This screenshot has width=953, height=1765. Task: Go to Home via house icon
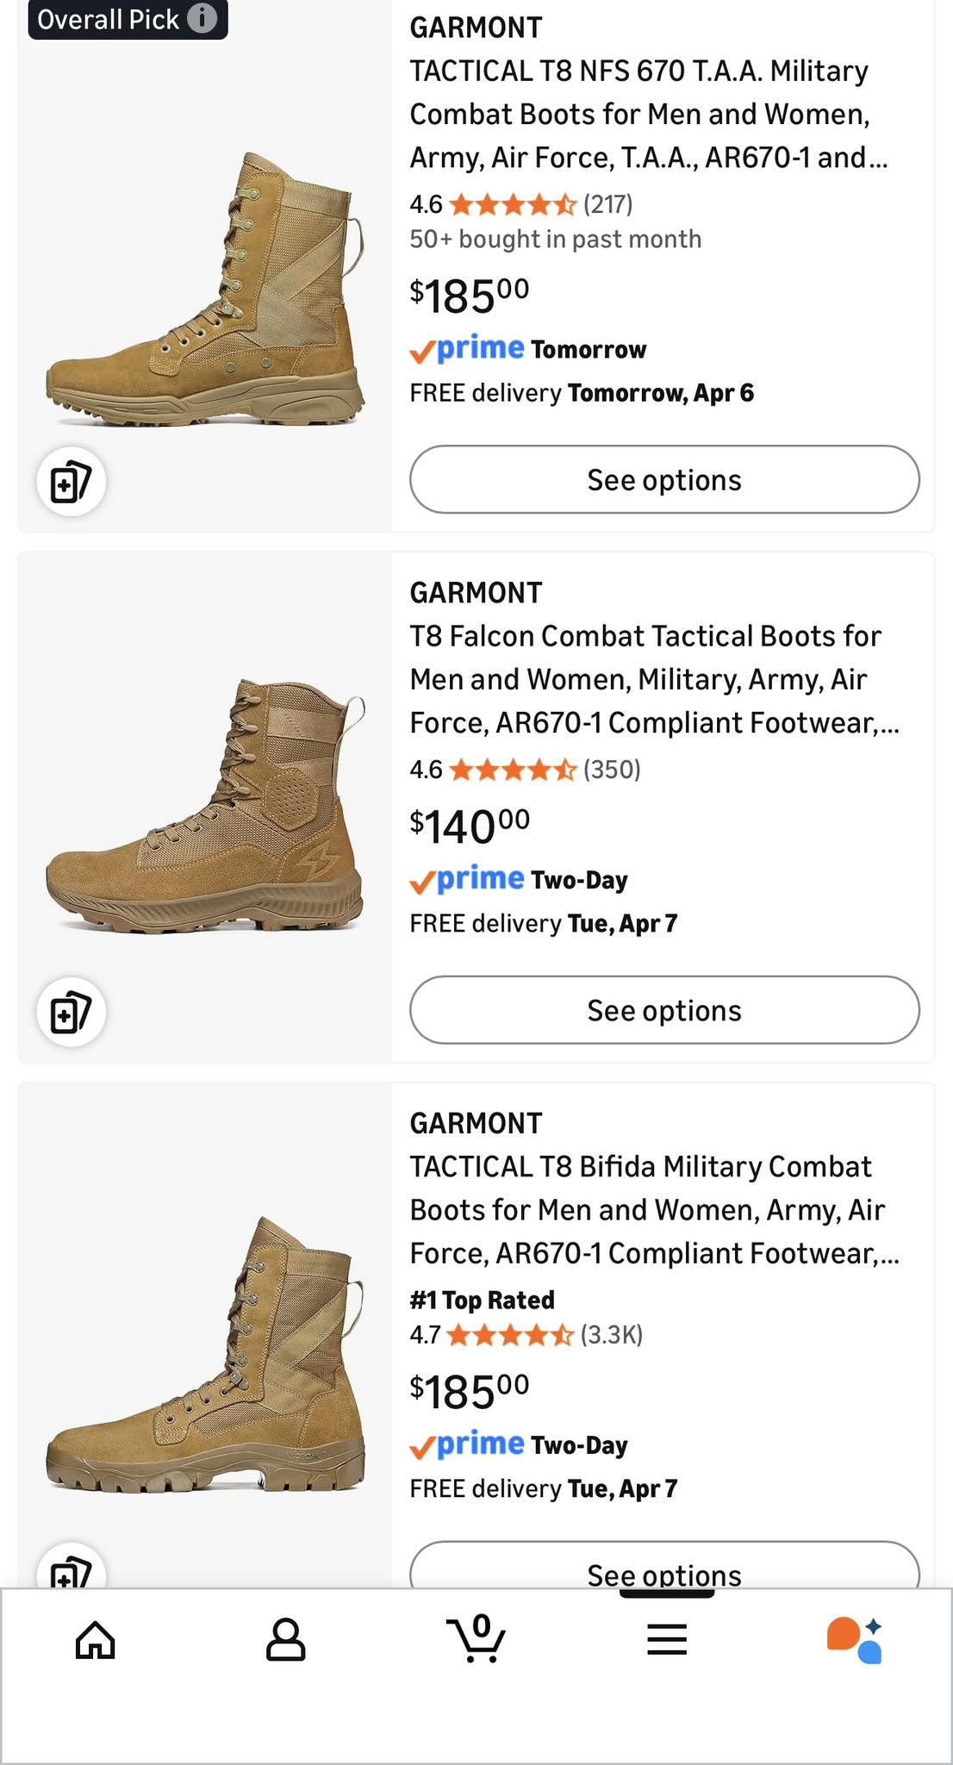tap(95, 1639)
